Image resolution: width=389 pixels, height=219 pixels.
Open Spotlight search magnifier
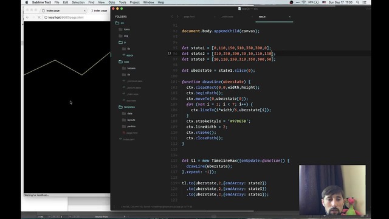tap(357, 2)
